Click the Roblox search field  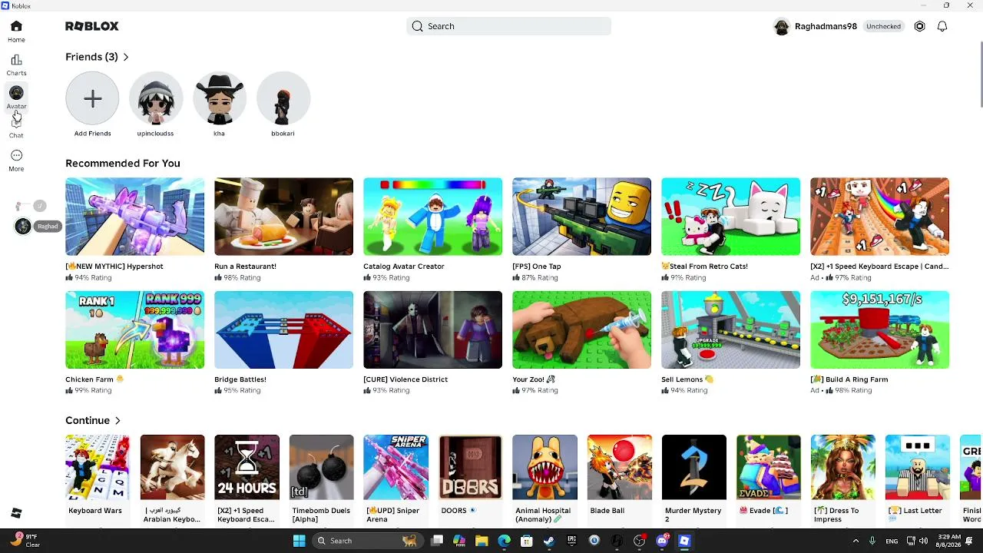(508, 26)
